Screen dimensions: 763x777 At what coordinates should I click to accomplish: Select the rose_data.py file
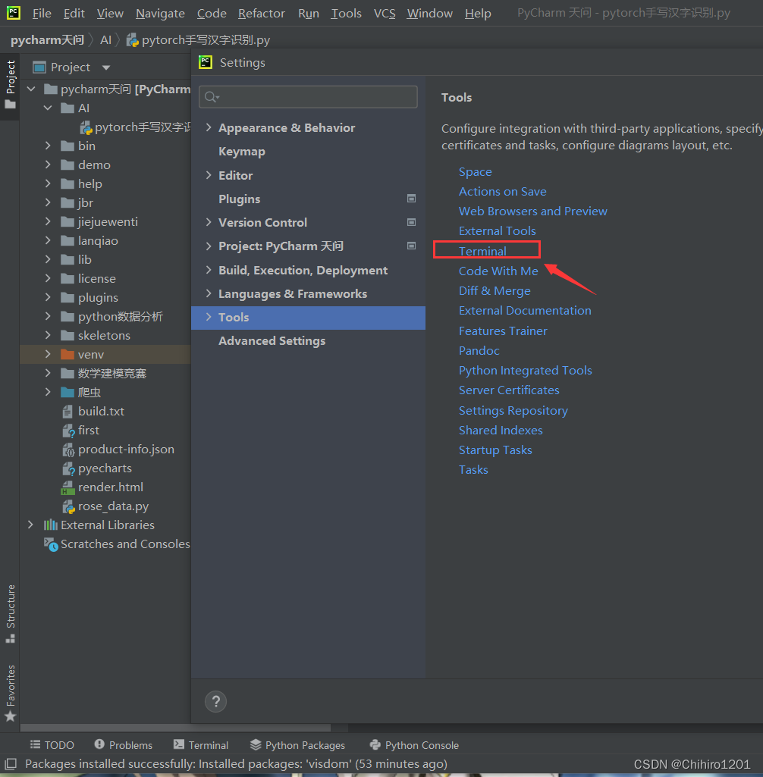tap(105, 506)
